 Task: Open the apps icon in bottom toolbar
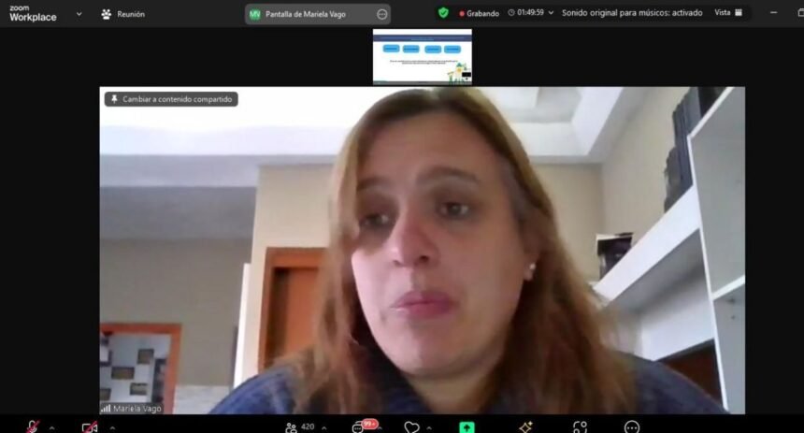pos(580,427)
